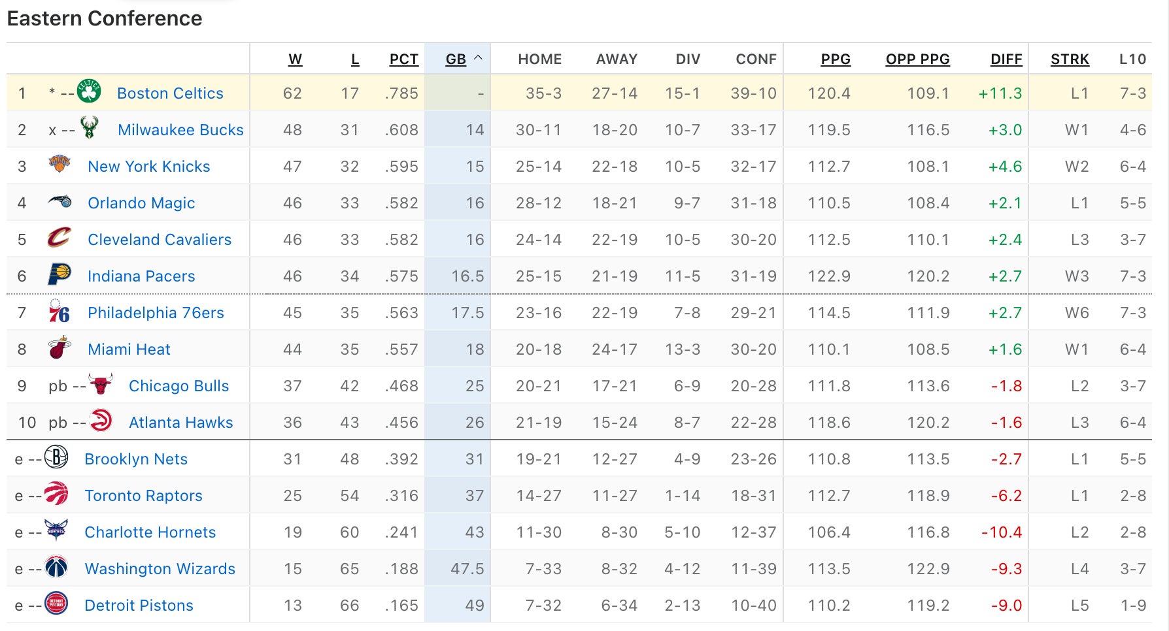Click the Chicago Bulls logo icon
The width and height of the screenshot is (1169, 631).
coord(101,385)
